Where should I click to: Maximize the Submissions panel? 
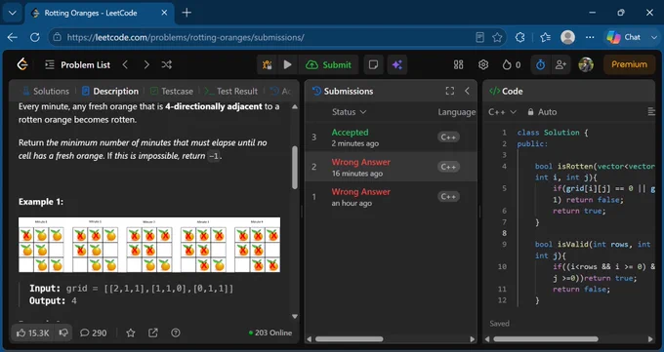[x=450, y=91]
